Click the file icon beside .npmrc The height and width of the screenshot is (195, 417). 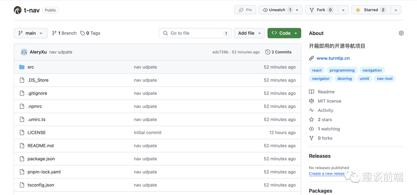coord(22,106)
